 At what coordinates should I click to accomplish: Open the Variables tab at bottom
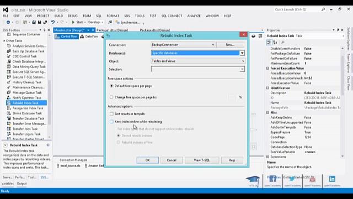pos(8,184)
